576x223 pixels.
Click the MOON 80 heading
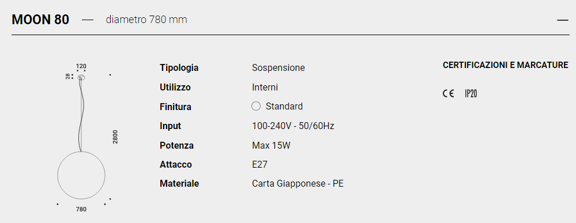[x=40, y=20]
